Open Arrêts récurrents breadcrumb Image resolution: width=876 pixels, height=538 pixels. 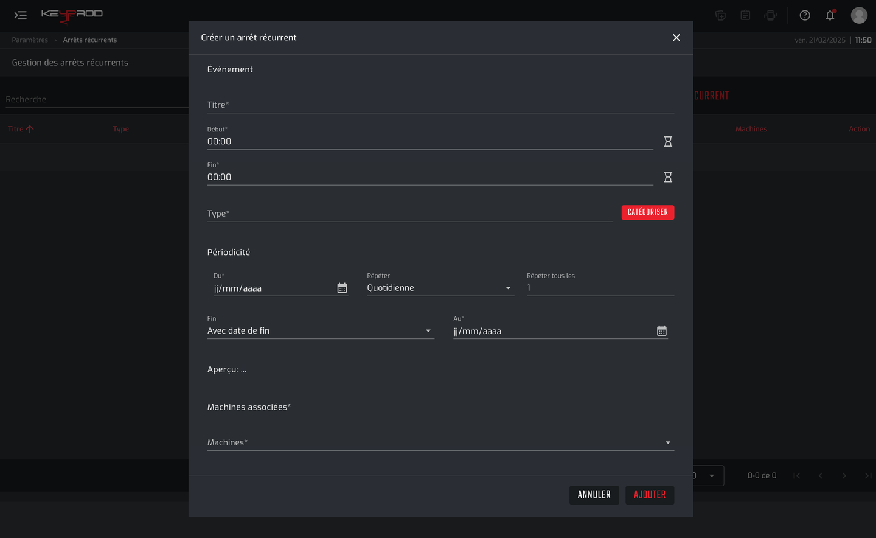pyautogui.click(x=90, y=40)
